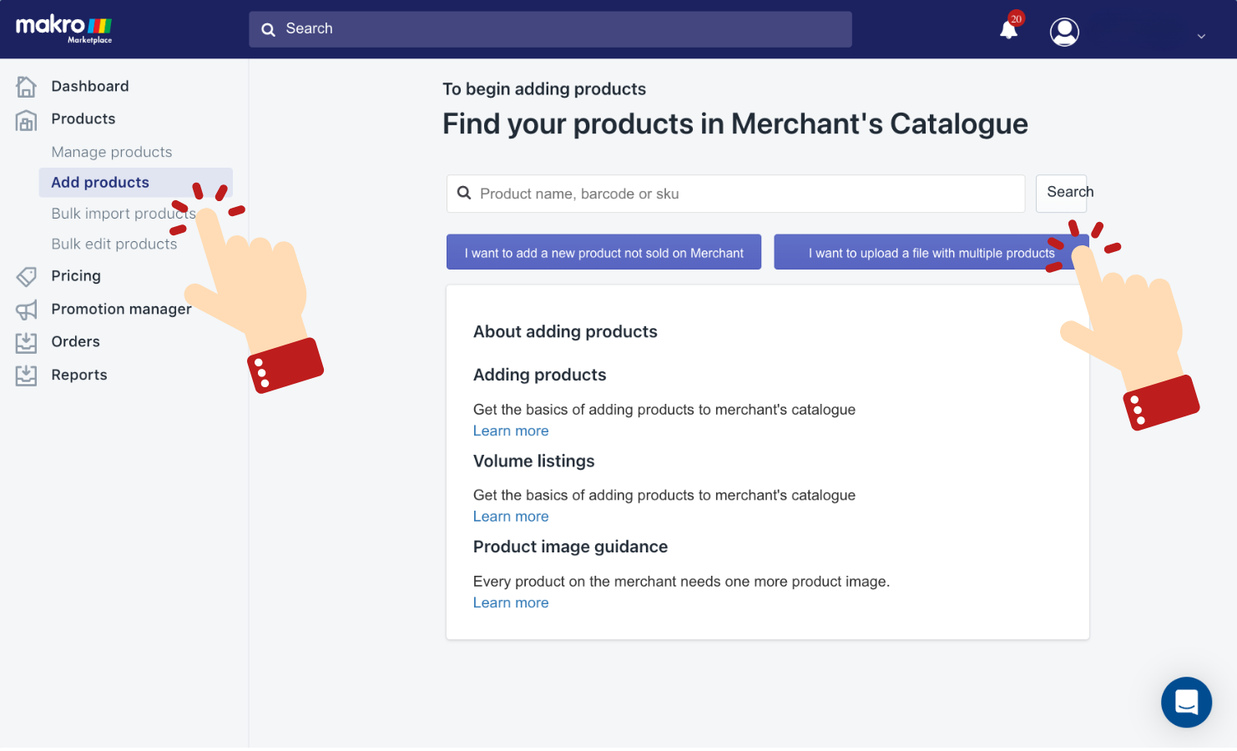This screenshot has height=751, width=1237.
Task: Click the Reports download icon
Action: (x=26, y=375)
